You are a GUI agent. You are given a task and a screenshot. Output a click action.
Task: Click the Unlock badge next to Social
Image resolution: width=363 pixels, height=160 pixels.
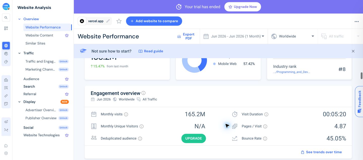click(64, 128)
